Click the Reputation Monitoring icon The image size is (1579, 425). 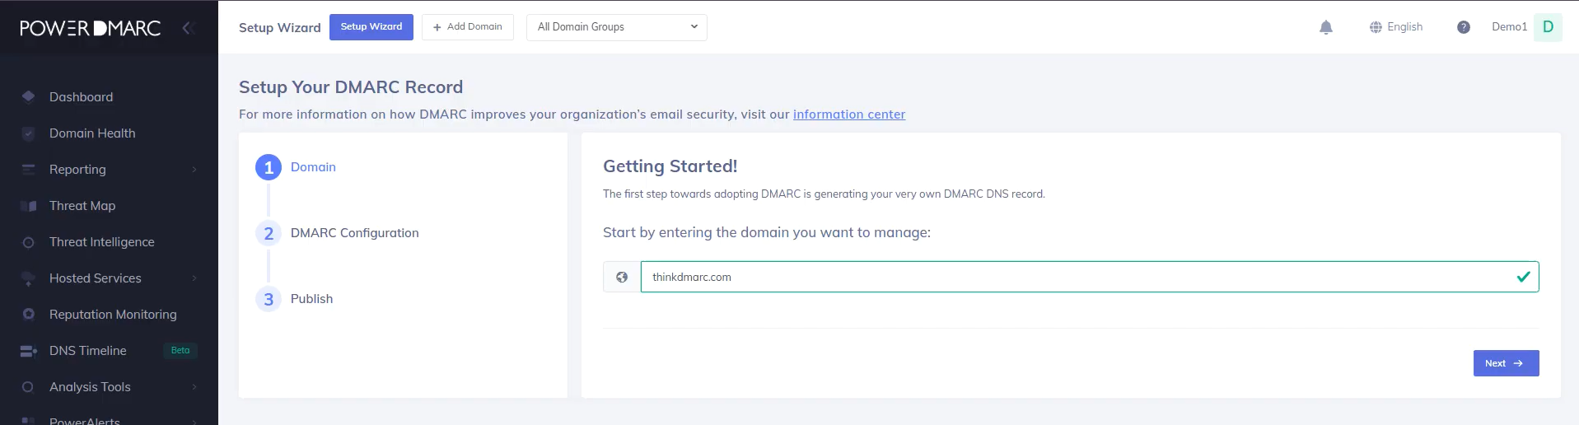point(29,315)
